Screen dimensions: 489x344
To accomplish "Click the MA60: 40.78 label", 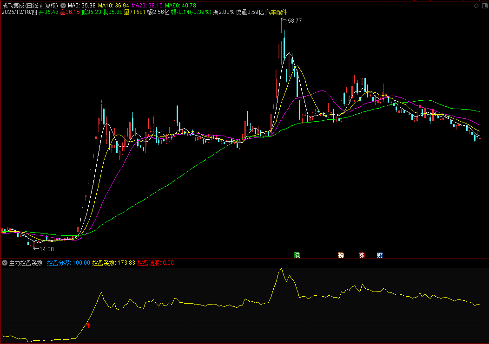I will click(180, 6).
